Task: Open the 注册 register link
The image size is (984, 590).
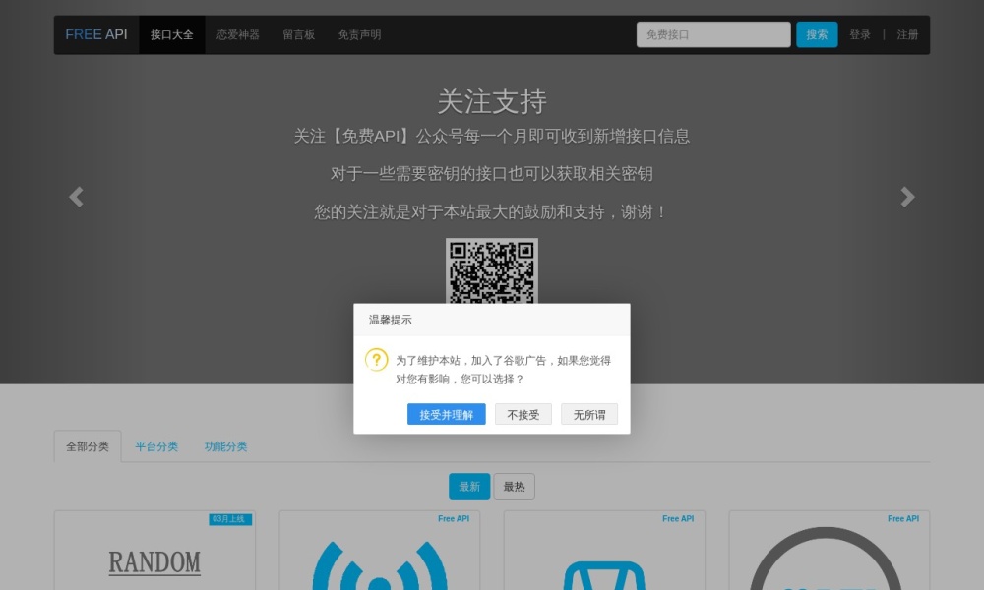Action: (x=907, y=35)
